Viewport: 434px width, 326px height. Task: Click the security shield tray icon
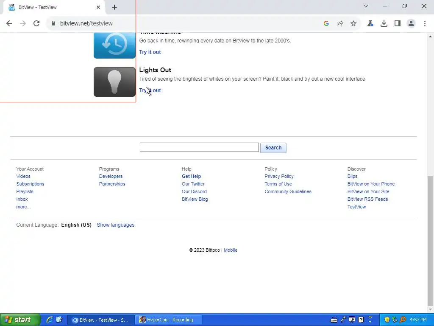tap(387, 320)
